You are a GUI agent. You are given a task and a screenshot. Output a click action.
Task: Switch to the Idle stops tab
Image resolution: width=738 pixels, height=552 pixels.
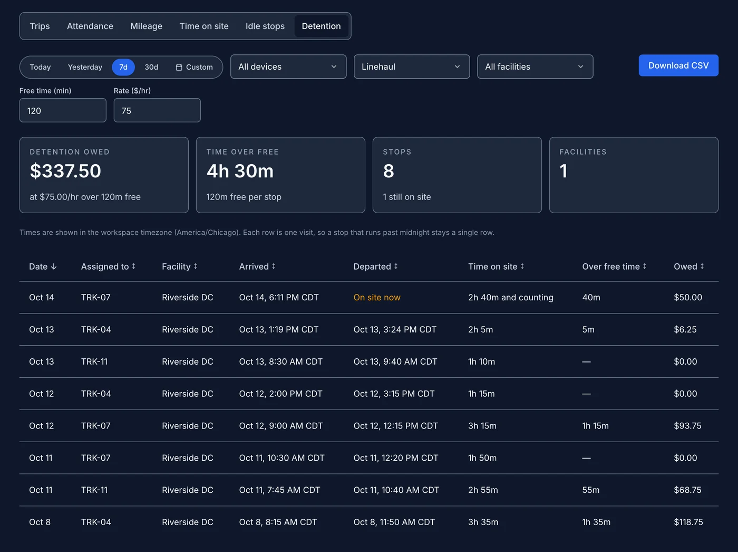coord(265,26)
